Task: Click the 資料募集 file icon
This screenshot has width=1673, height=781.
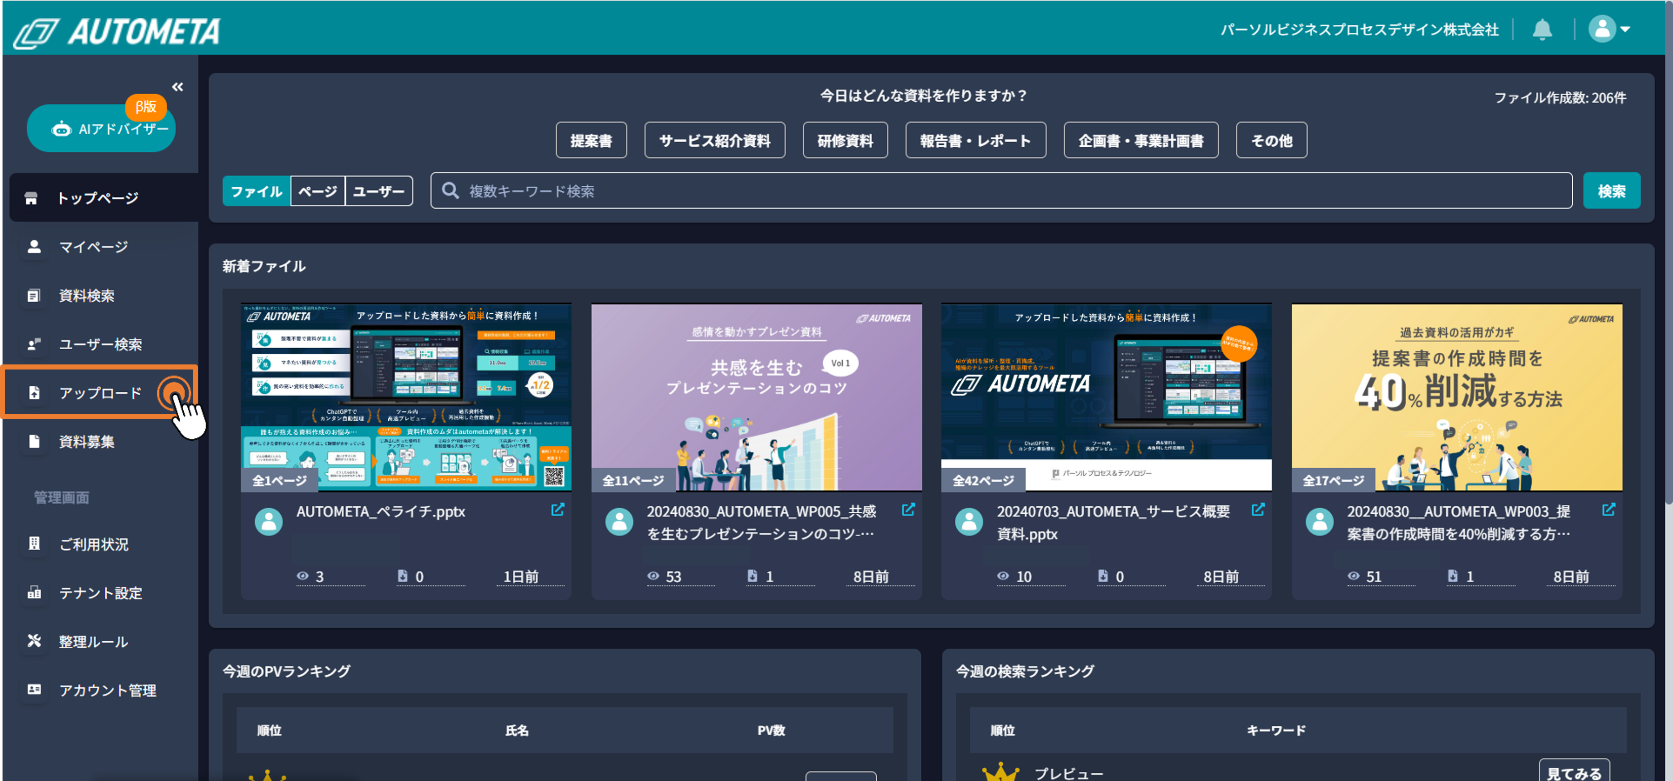Action: 34,441
